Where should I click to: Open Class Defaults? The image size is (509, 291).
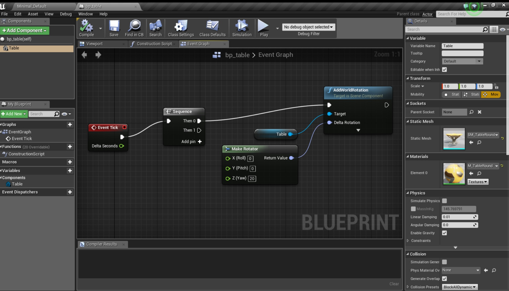pyautogui.click(x=212, y=28)
